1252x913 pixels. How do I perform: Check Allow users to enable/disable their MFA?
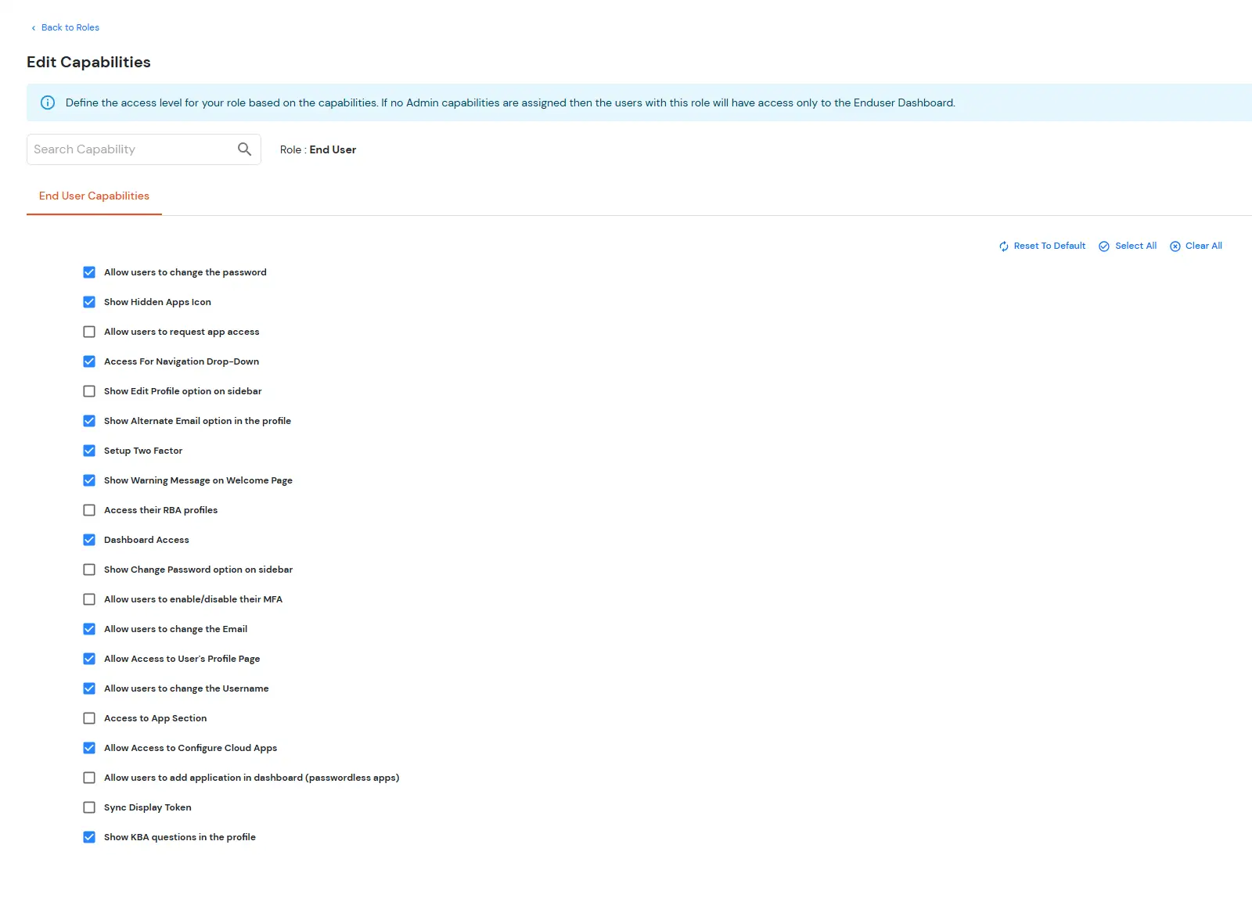pyautogui.click(x=89, y=599)
